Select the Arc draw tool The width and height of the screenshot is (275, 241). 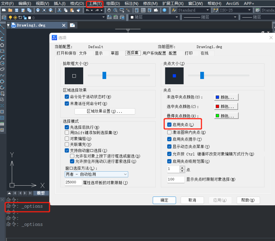point(2,57)
